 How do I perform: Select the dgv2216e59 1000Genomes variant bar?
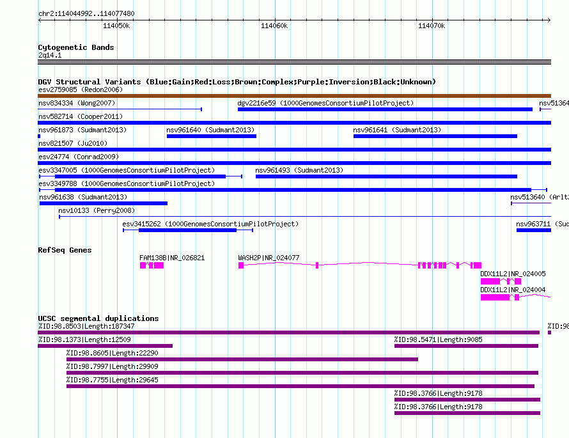click(x=385, y=109)
